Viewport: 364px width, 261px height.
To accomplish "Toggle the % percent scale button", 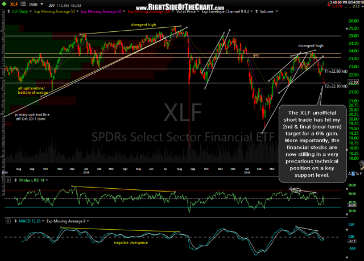I will tap(357, 173).
